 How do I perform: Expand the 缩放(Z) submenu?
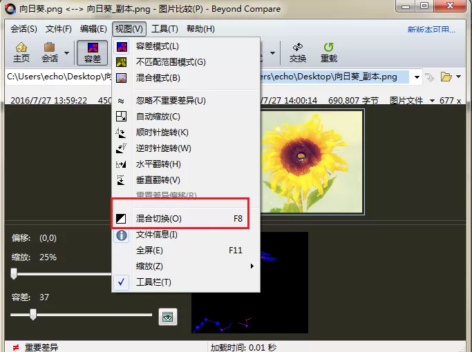click(186, 266)
